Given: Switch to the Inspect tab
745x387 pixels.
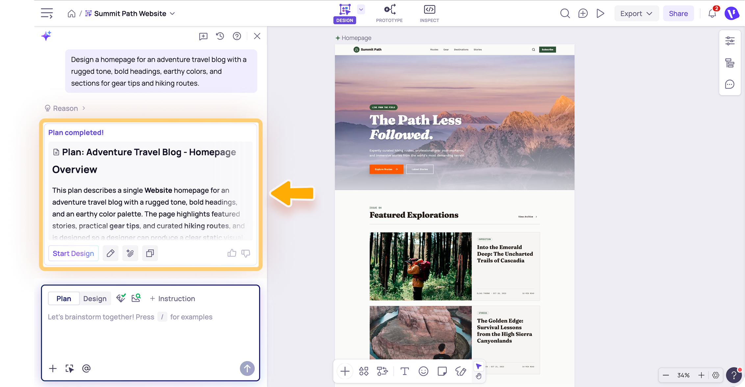Looking at the screenshot, I should tap(429, 13).
